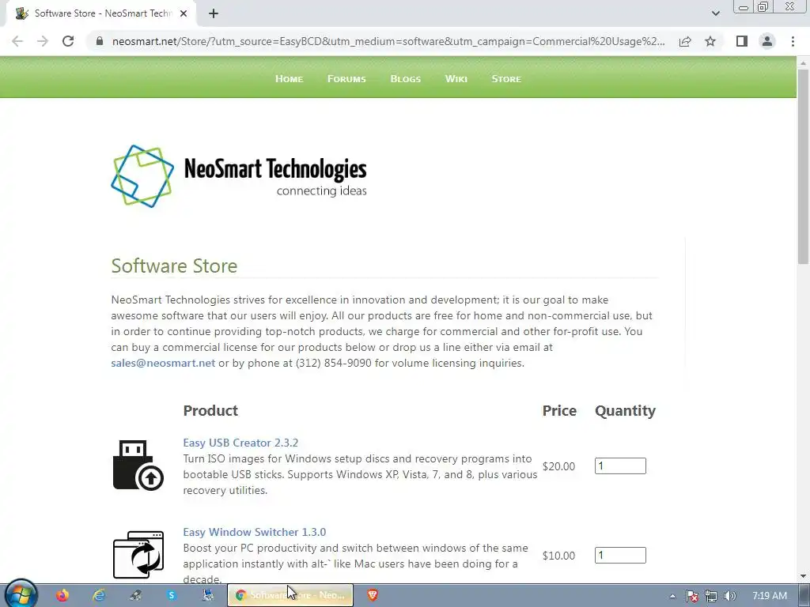This screenshot has height=607, width=810.
Task: Focus the Easy USB Creator quantity field
Action: tap(620, 466)
